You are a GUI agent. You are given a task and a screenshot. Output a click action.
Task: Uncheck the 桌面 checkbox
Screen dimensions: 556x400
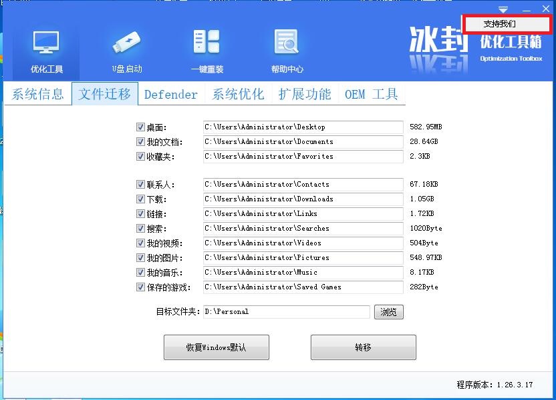(x=140, y=127)
